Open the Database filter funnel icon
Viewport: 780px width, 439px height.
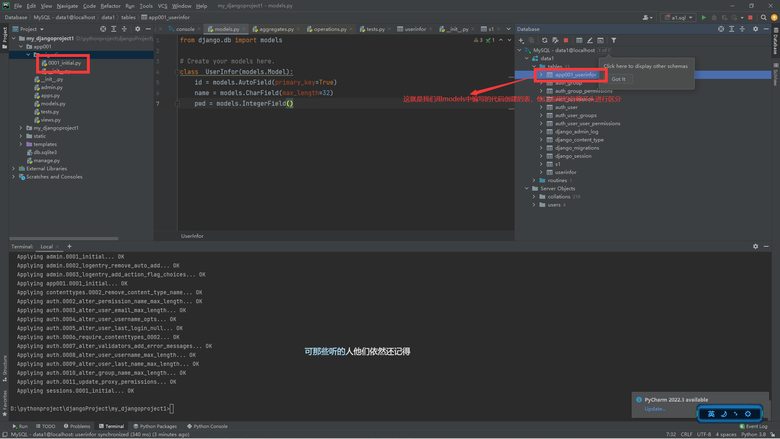coord(614,40)
